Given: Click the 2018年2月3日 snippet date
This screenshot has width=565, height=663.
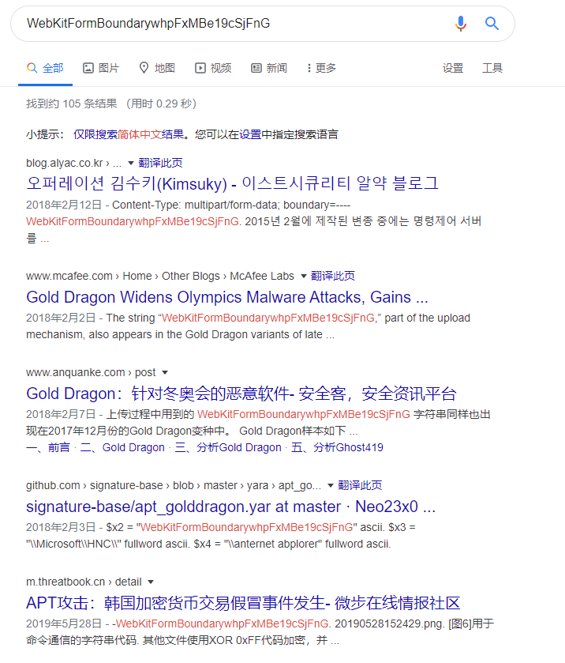Looking at the screenshot, I should tap(61, 527).
